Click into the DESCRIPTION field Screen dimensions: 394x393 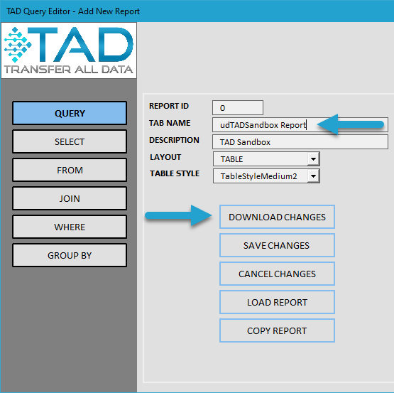click(x=300, y=142)
